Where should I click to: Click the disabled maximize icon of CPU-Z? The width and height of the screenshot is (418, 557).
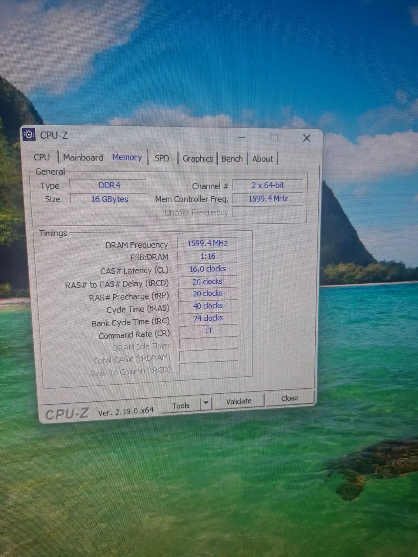pyautogui.click(x=274, y=138)
